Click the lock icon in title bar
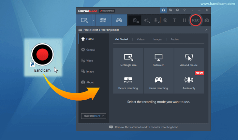This screenshot has width=238, height=140. 163,10
